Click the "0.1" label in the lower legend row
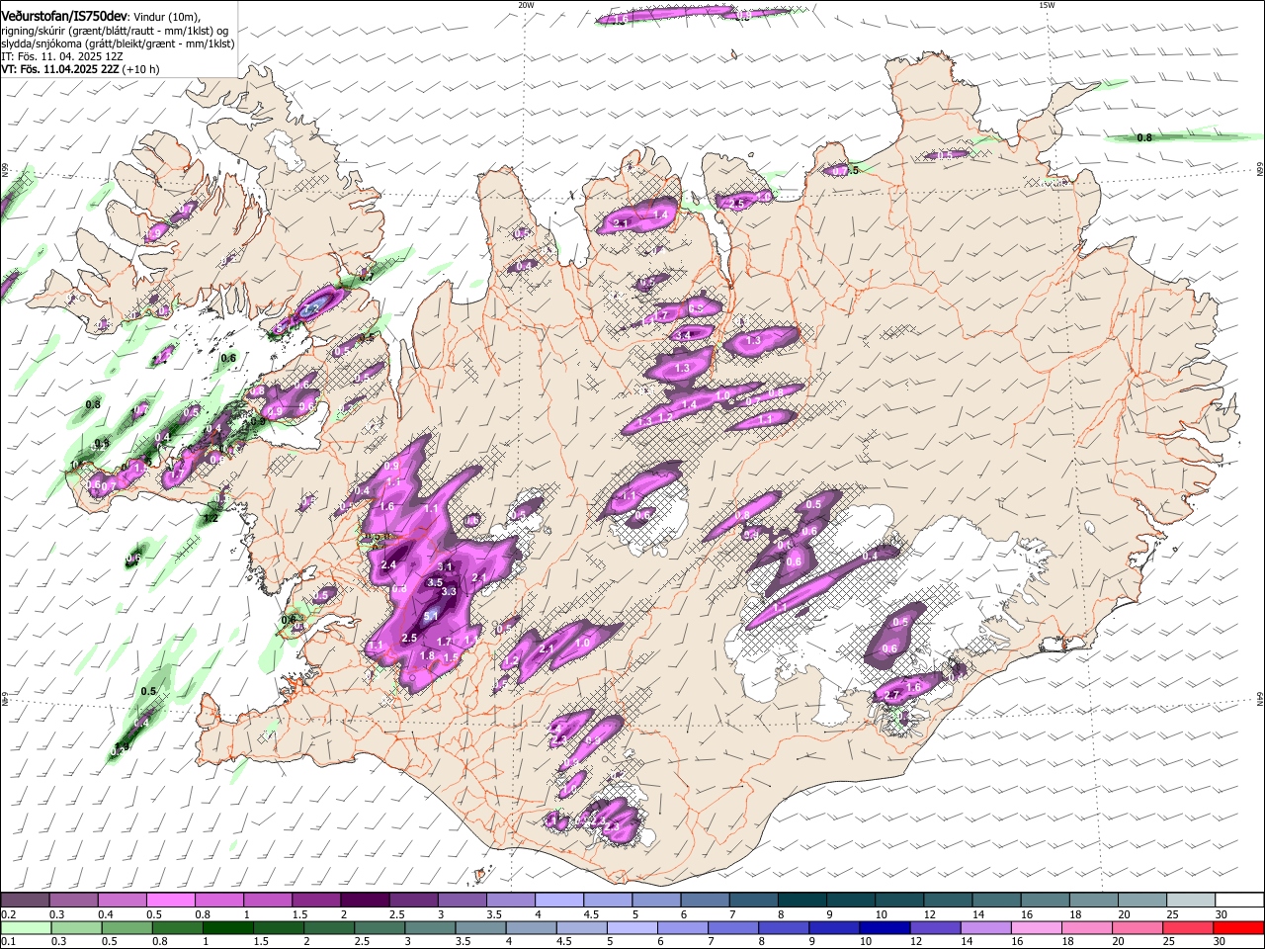Viewport: 1265px width, 949px height. pos(8,942)
